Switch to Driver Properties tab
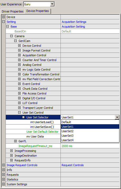The height and width of the screenshot is (189, 121). (13, 11)
